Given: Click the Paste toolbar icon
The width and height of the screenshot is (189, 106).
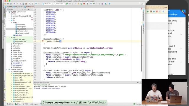Looking at the screenshot, I should [26, 4].
